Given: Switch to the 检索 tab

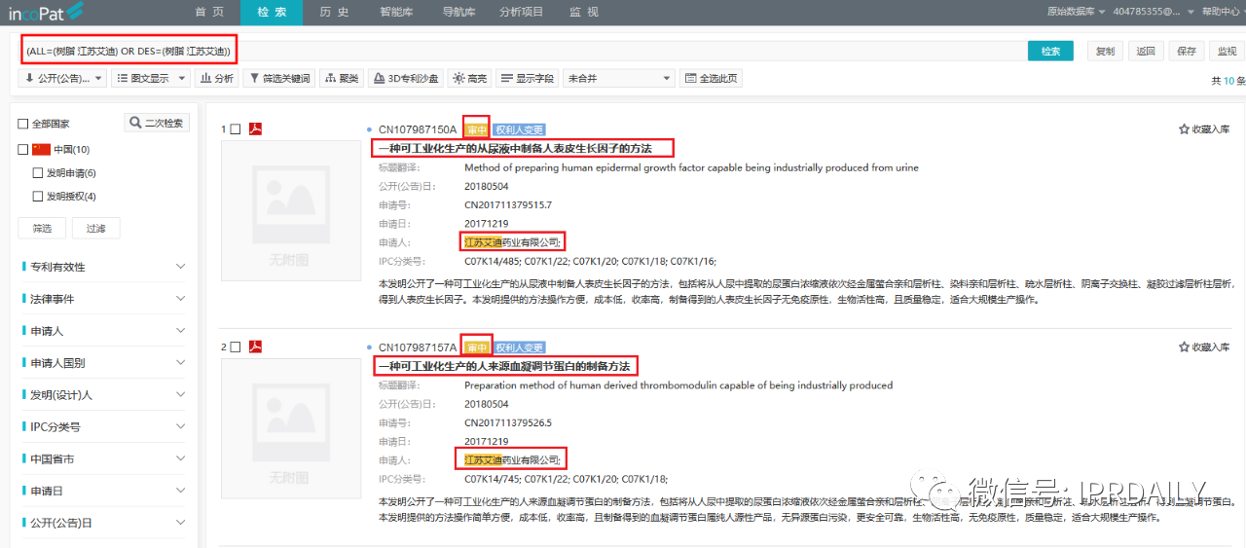Looking at the screenshot, I should (x=273, y=13).
